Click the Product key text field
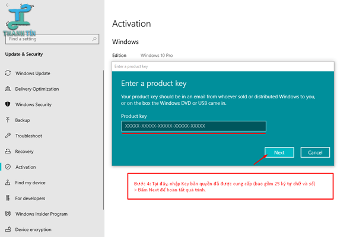The height and width of the screenshot is (237, 356). pos(193,126)
